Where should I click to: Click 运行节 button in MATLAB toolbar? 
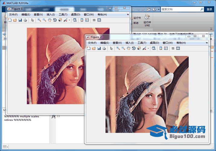click(137, 18)
